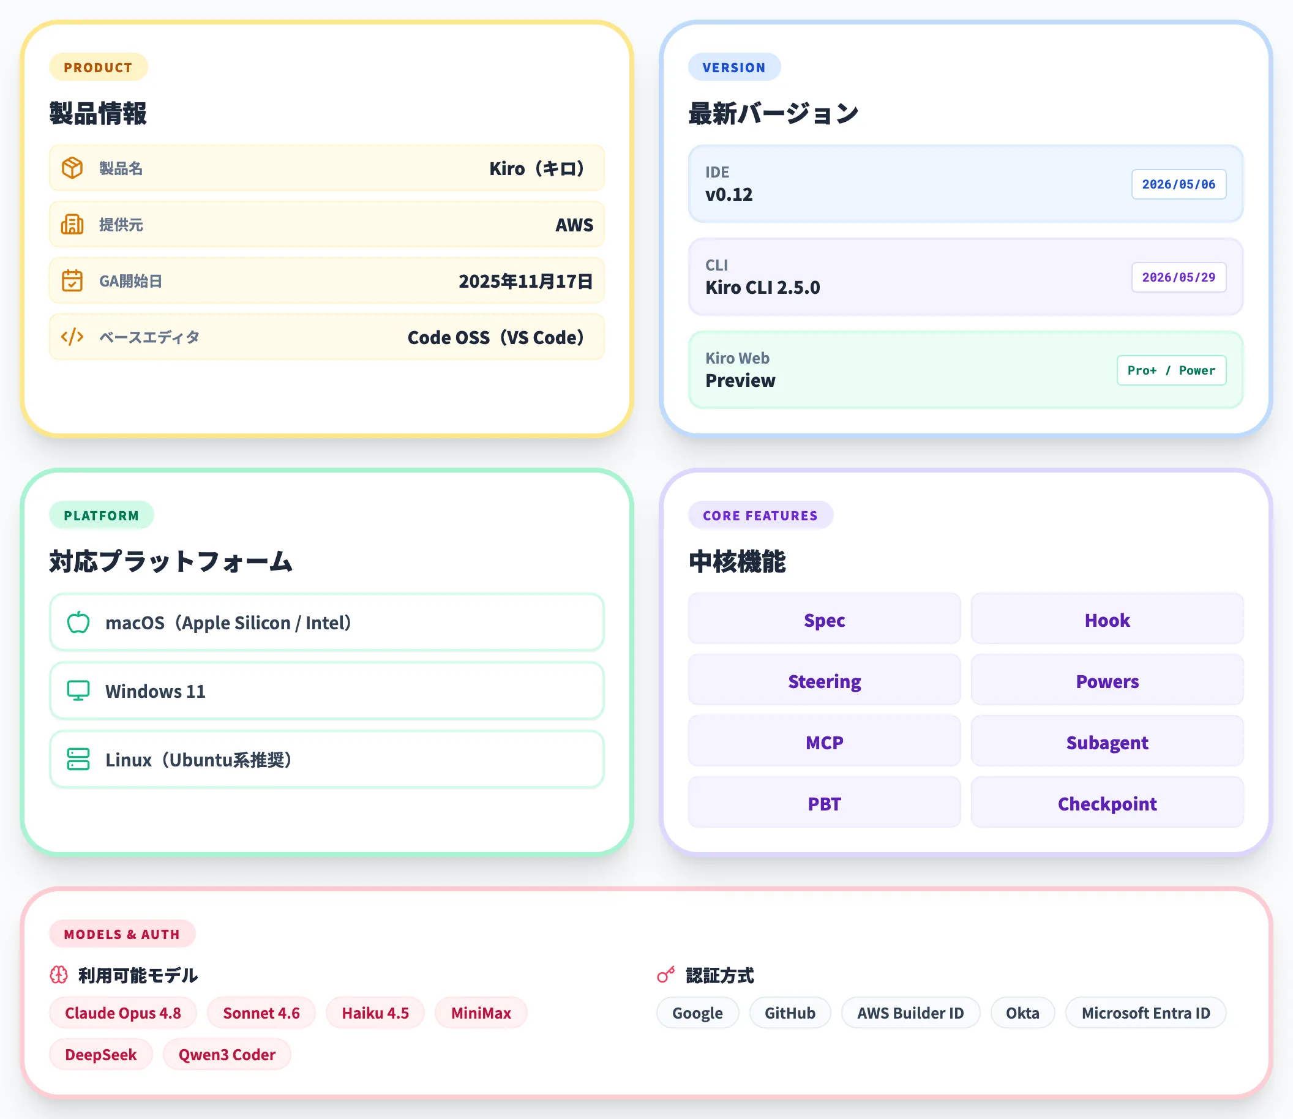1293x1119 pixels.
Task: Choose the AWS Builder ID auth chip
Action: [910, 1013]
